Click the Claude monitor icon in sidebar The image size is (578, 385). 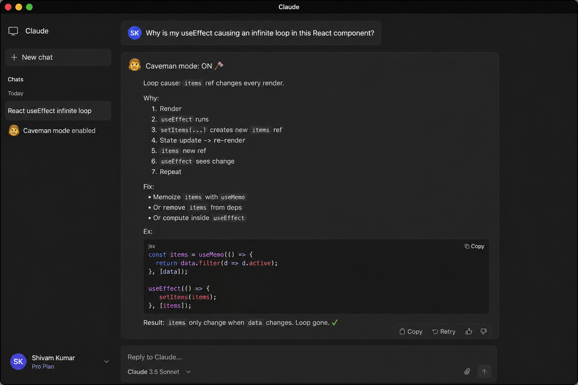[13, 31]
